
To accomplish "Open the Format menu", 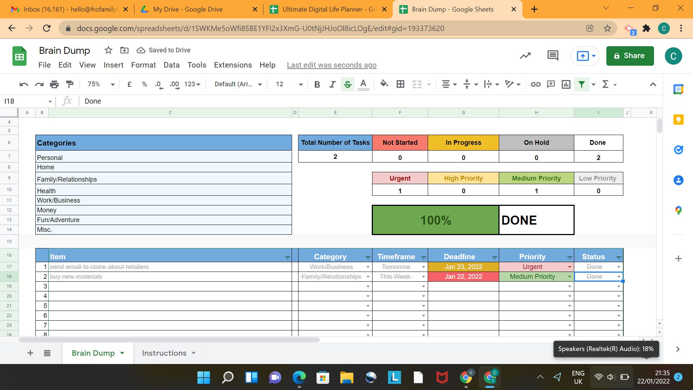I will (x=143, y=65).
